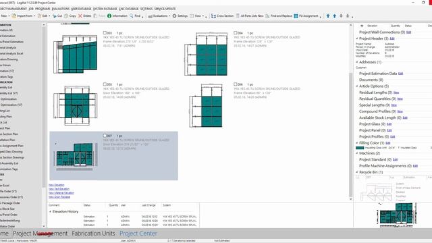Click the first gray down arrow
Image resolution: width=432 pixels, height=243 pixels.
pos(341,16)
